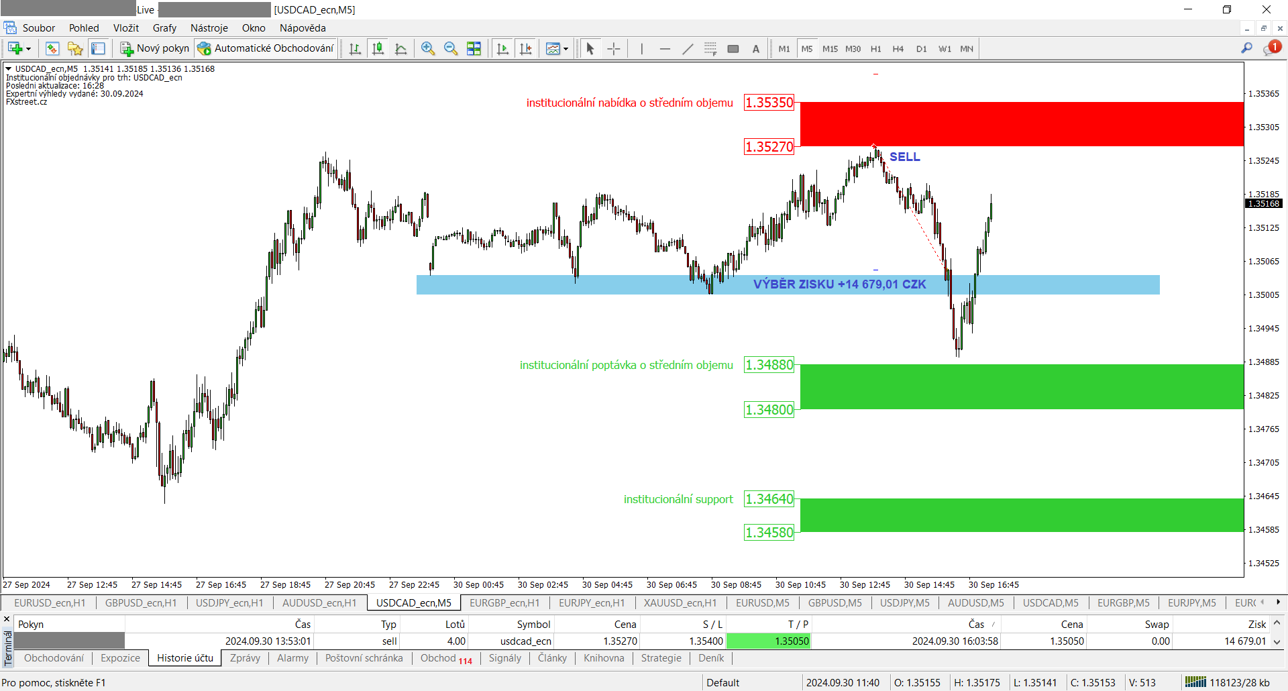Screen dimensions: 1288x691
Task: Switch timeframe to D1
Action: pyautogui.click(x=922, y=48)
